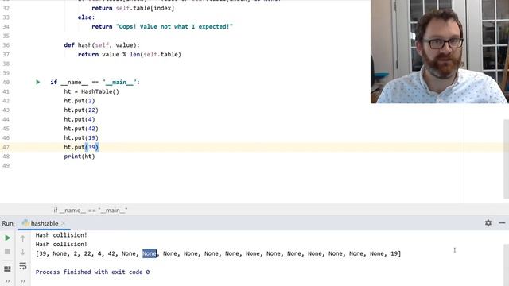509x286 pixels.
Task: Click ht.put(22) statement
Action: [x=81, y=110]
